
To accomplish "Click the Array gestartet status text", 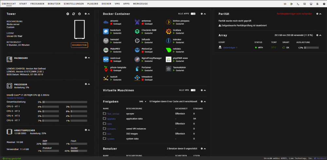I will [12, 159].
